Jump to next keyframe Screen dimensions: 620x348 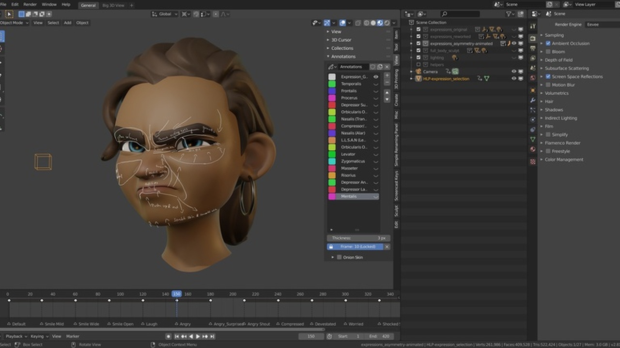pos(205,336)
